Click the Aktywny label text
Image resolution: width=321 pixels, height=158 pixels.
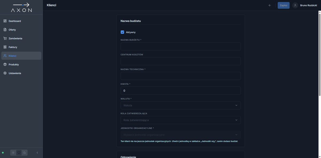coord(131,32)
